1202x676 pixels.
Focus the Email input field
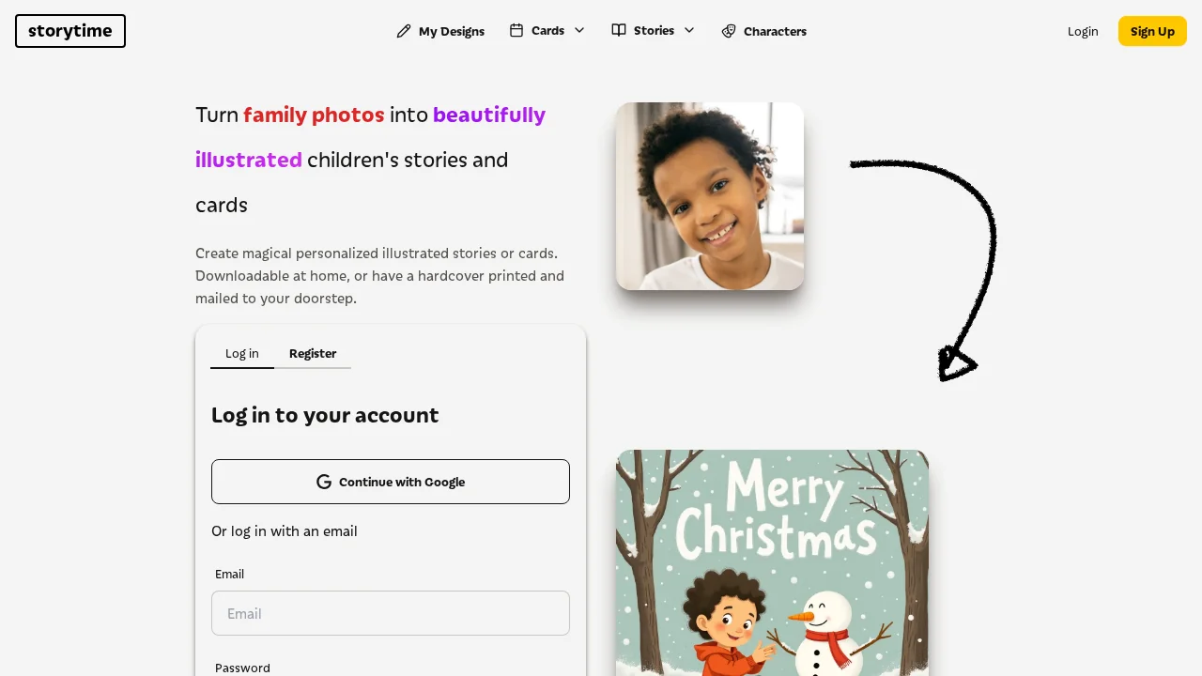[x=391, y=613]
